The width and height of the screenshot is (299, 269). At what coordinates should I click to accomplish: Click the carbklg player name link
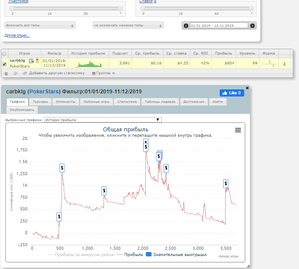17,61
